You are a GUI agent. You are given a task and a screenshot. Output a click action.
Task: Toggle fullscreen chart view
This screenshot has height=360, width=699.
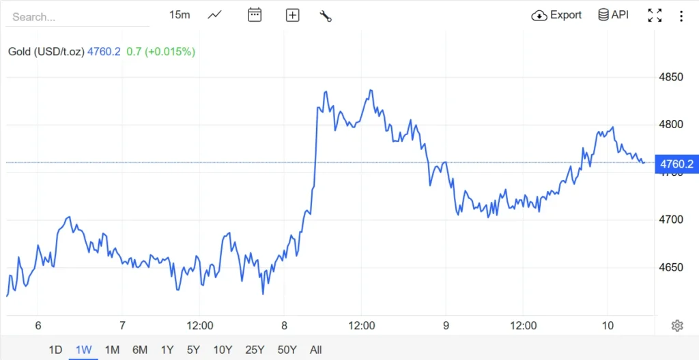click(x=655, y=15)
